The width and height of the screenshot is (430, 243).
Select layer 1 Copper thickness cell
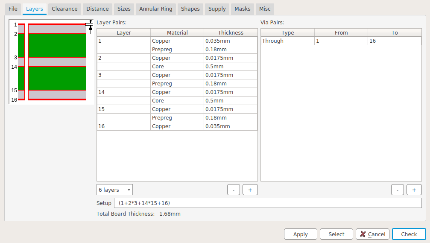(x=230, y=41)
